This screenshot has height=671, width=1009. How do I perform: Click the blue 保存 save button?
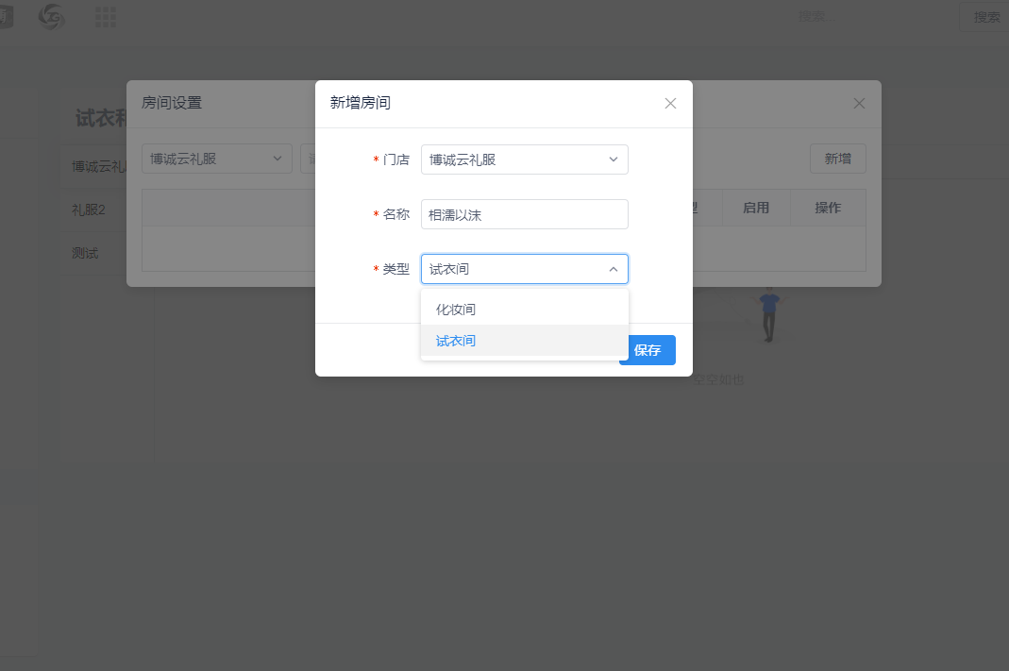pos(647,349)
